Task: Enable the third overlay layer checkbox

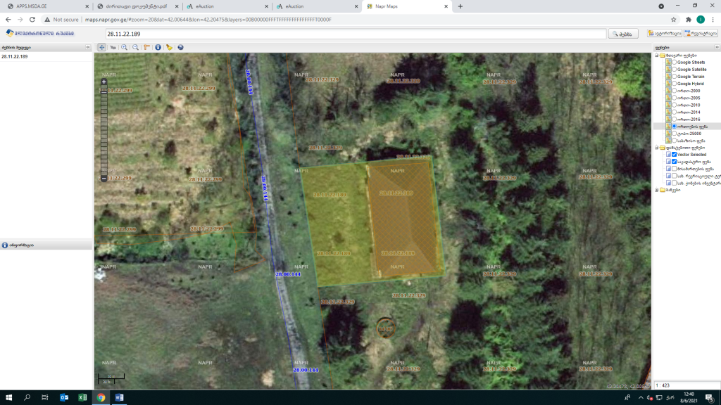Action: [675, 169]
